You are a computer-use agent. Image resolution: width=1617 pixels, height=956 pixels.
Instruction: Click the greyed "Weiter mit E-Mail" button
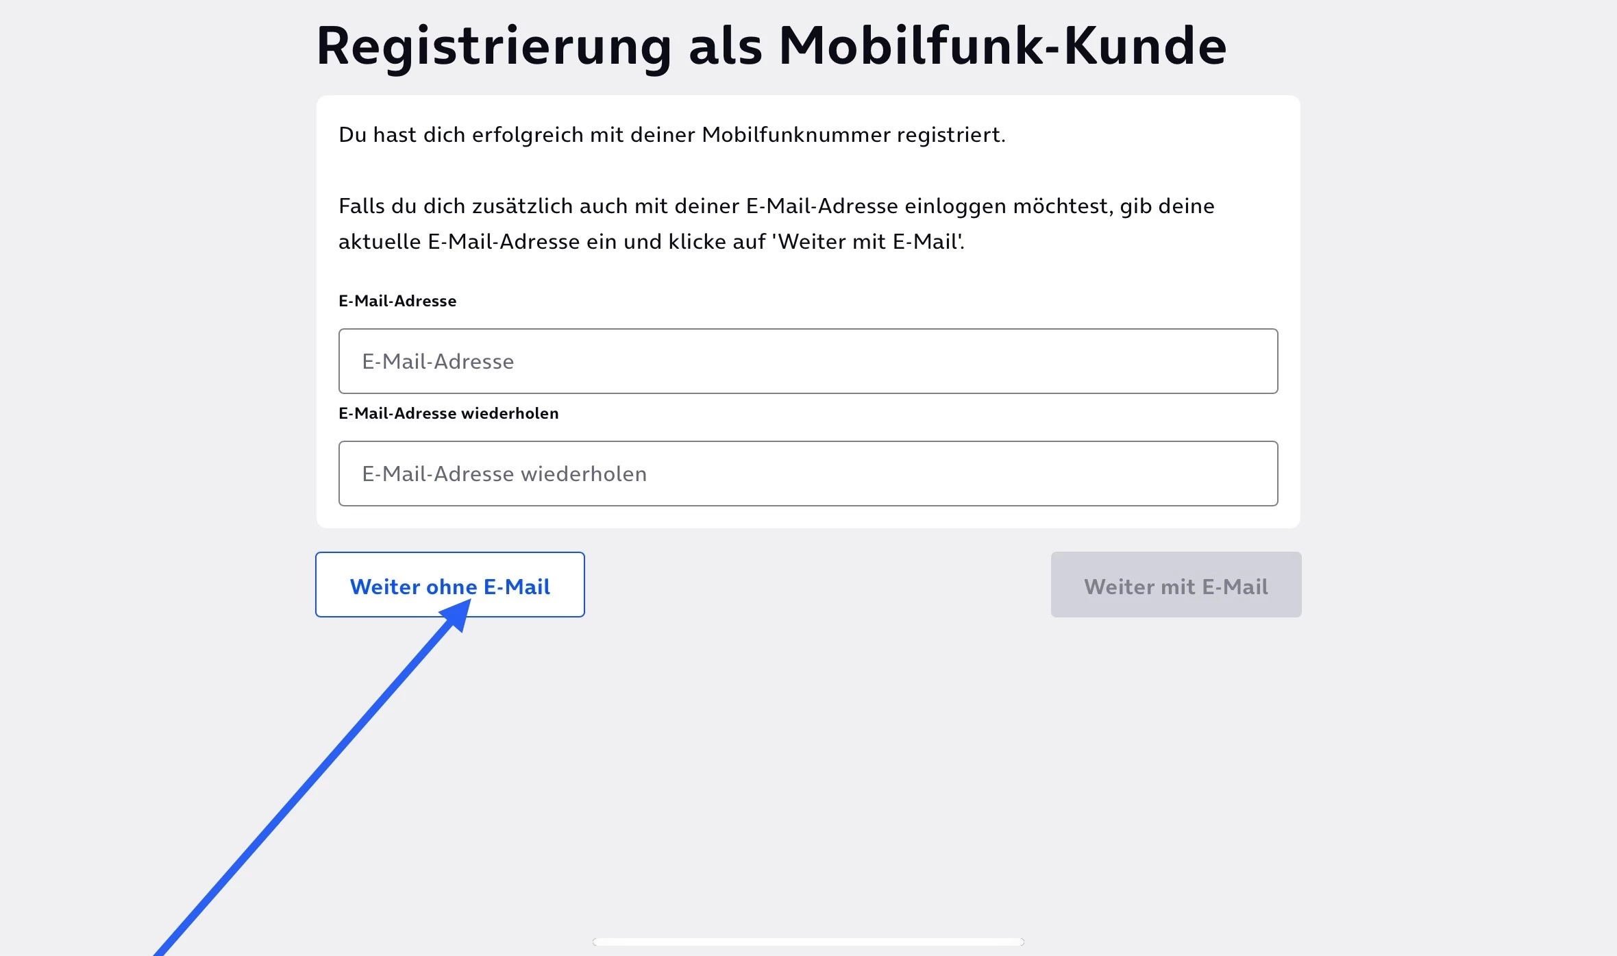coord(1176,585)
